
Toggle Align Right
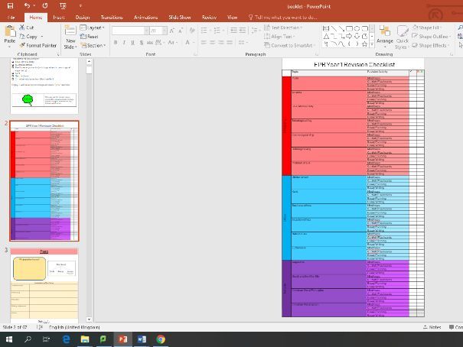[221, 43]
